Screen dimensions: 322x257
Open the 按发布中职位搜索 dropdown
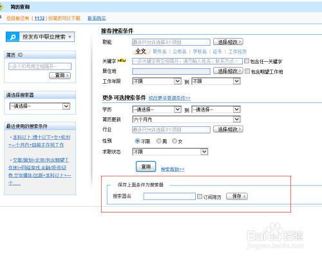(47, 37)
